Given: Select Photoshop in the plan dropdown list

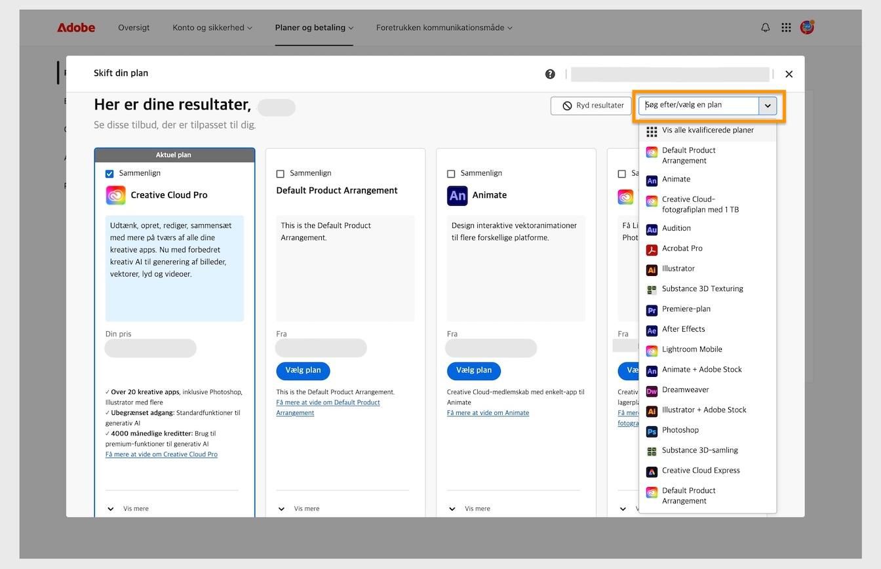Looking at the screenshot, I should coord(708,431).
